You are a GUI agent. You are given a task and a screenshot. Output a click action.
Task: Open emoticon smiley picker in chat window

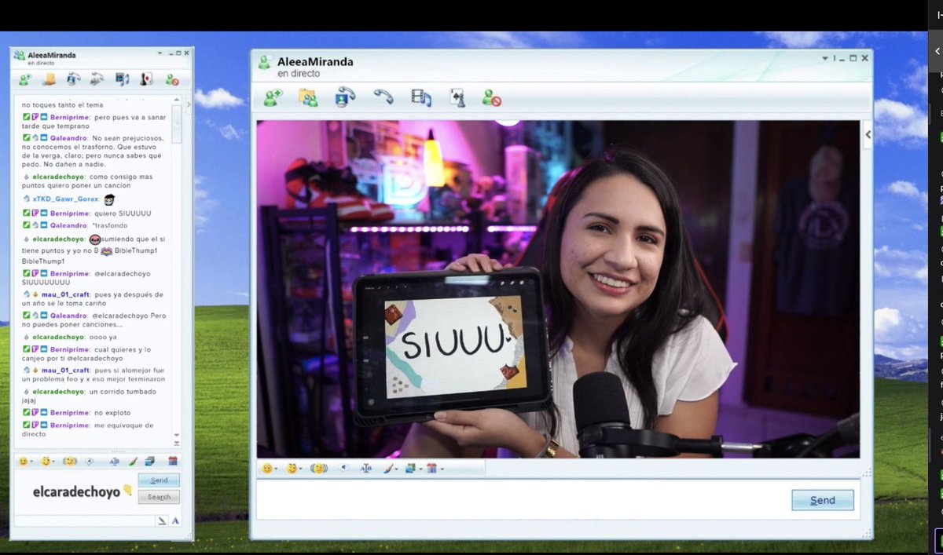tap(23, 461)
